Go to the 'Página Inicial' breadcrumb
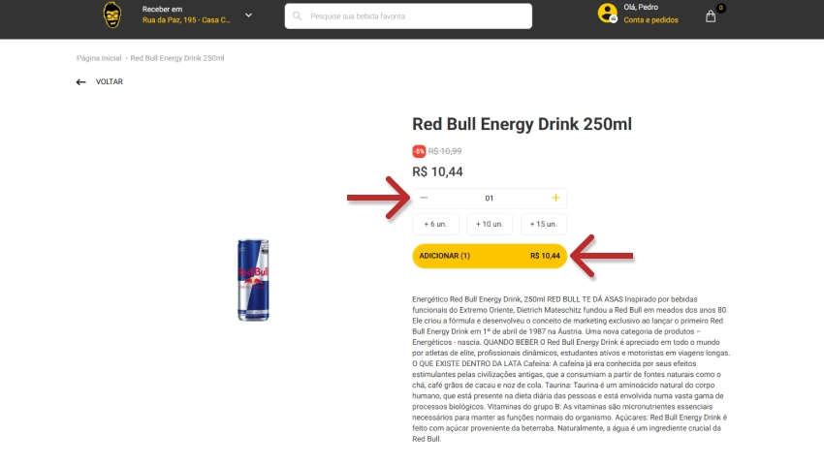 99,58
